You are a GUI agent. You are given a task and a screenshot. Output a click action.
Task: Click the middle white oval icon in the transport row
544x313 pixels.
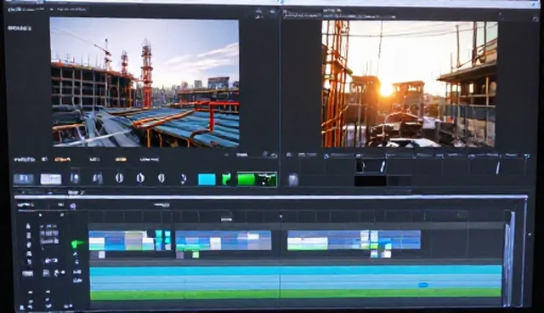[140, 178]
